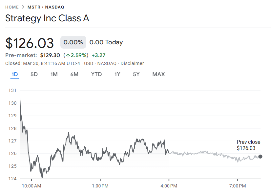Switch to the 1M chart view
The image size is (271, 196).
54,75
